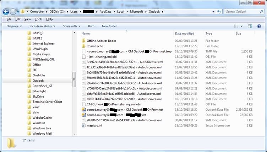This screenshot has height=152, width=267.
Task: Click the Back navigation arrow button
Action: pos(6,12)
